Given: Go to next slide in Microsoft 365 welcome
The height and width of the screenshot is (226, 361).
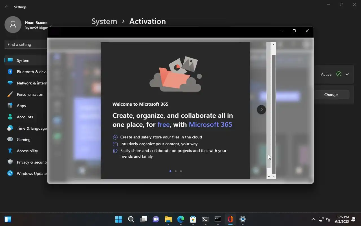Looking at the screenshot, I should pyautogui.click(x=261, y=110).
